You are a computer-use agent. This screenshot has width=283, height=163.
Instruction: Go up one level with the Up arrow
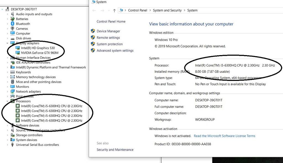[x=114, y=10]
